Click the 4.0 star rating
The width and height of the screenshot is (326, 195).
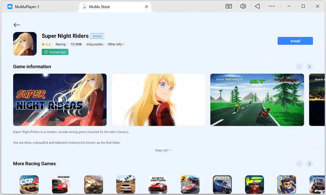point(46,44)
